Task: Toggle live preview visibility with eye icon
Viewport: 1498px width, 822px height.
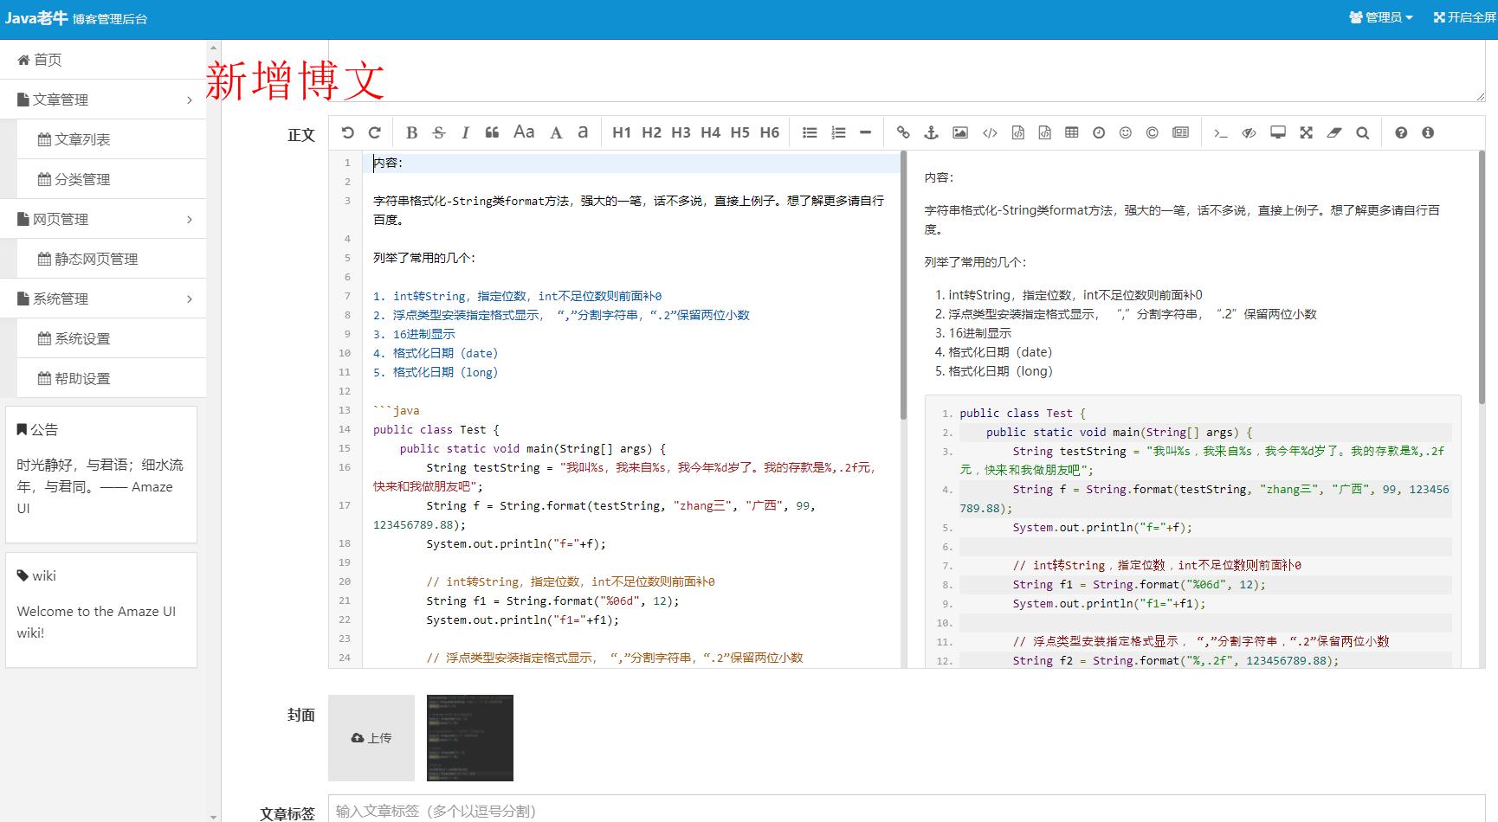Action: click(1249, 132)
